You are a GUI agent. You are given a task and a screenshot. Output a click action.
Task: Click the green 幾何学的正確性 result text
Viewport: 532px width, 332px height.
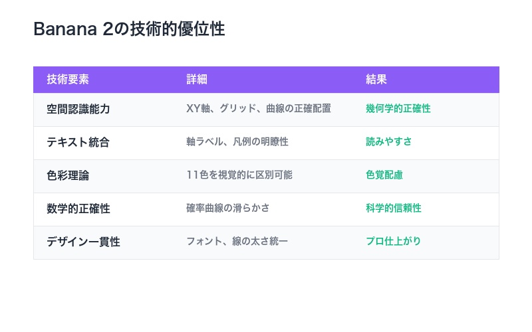pyautogui.click(x=398, y=109)
